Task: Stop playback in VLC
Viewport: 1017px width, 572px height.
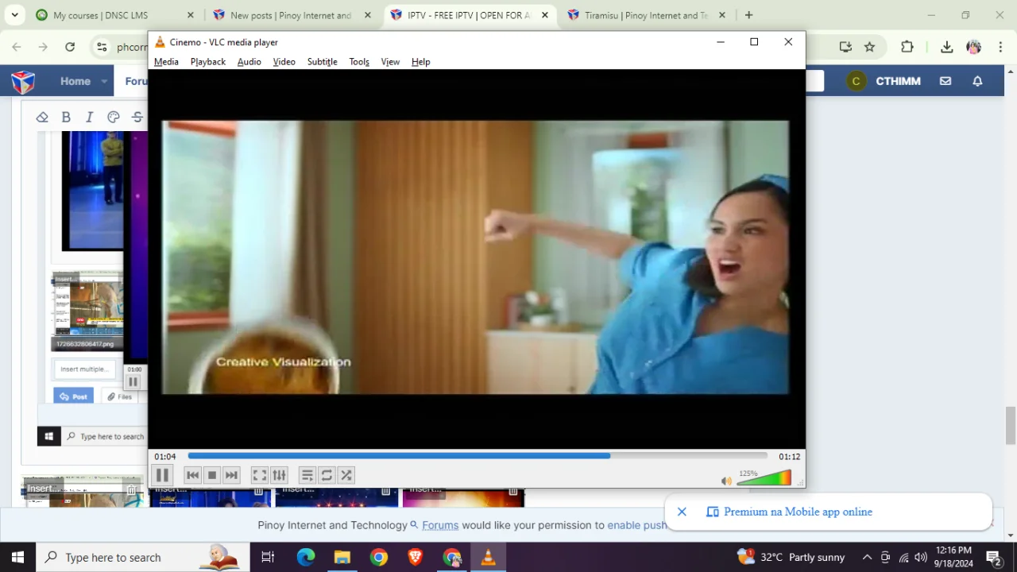Action: coord(211,475)
